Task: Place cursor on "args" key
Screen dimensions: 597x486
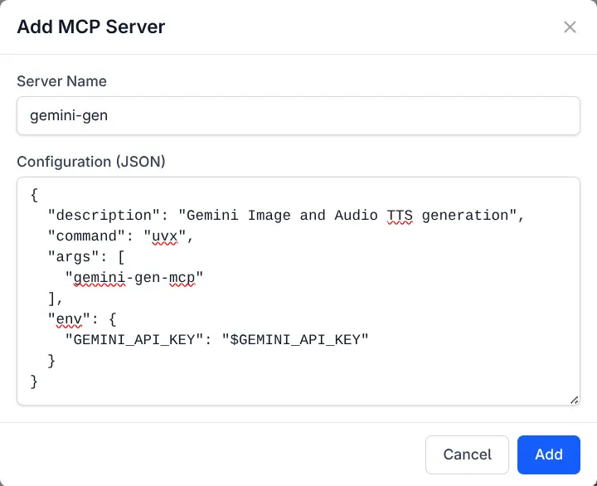Action: click(73, 257)
